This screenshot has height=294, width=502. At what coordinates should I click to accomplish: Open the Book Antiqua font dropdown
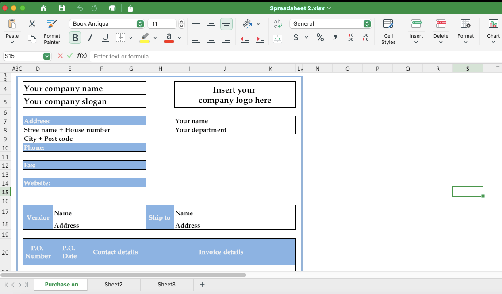140,24
